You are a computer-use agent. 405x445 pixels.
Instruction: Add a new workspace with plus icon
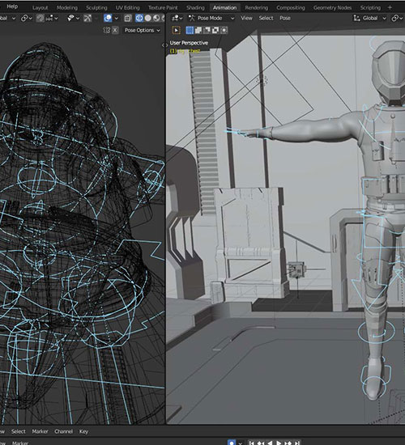point(390,7)
